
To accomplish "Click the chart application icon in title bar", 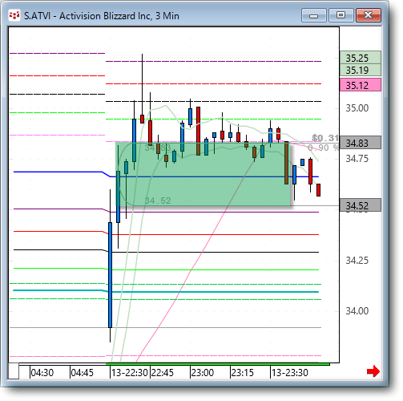I will [x=14, y=15].
